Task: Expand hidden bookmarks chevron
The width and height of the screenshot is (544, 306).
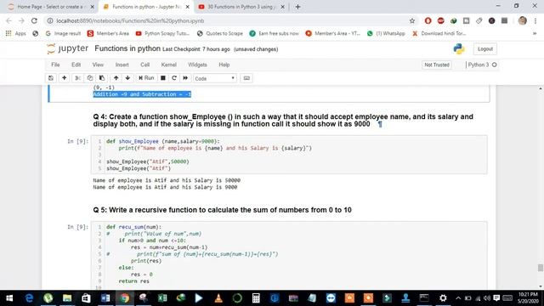Action: point(535,34)
